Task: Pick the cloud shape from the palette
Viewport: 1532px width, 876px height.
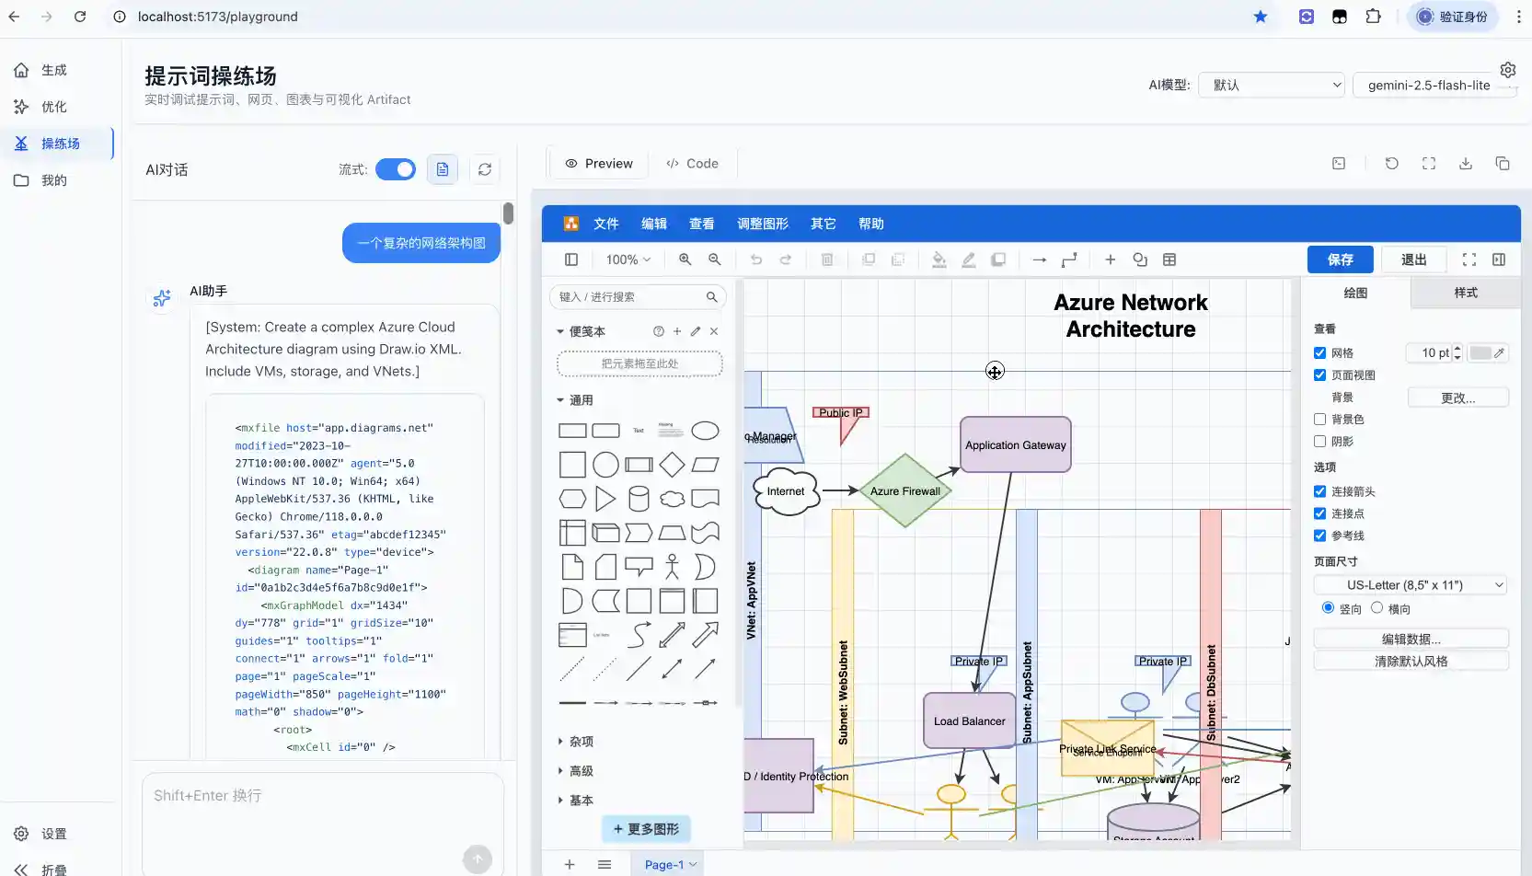Action: (x=673, y=499)
